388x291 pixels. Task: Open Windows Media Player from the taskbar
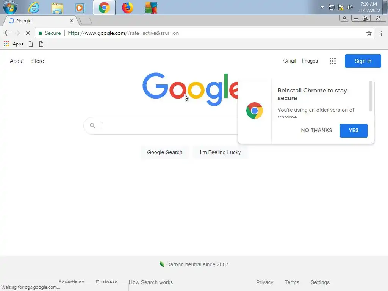(80, 8)
